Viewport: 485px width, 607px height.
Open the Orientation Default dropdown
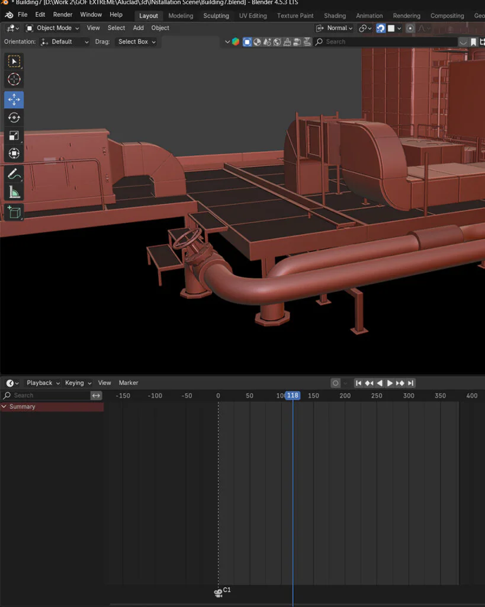(65, 42)
